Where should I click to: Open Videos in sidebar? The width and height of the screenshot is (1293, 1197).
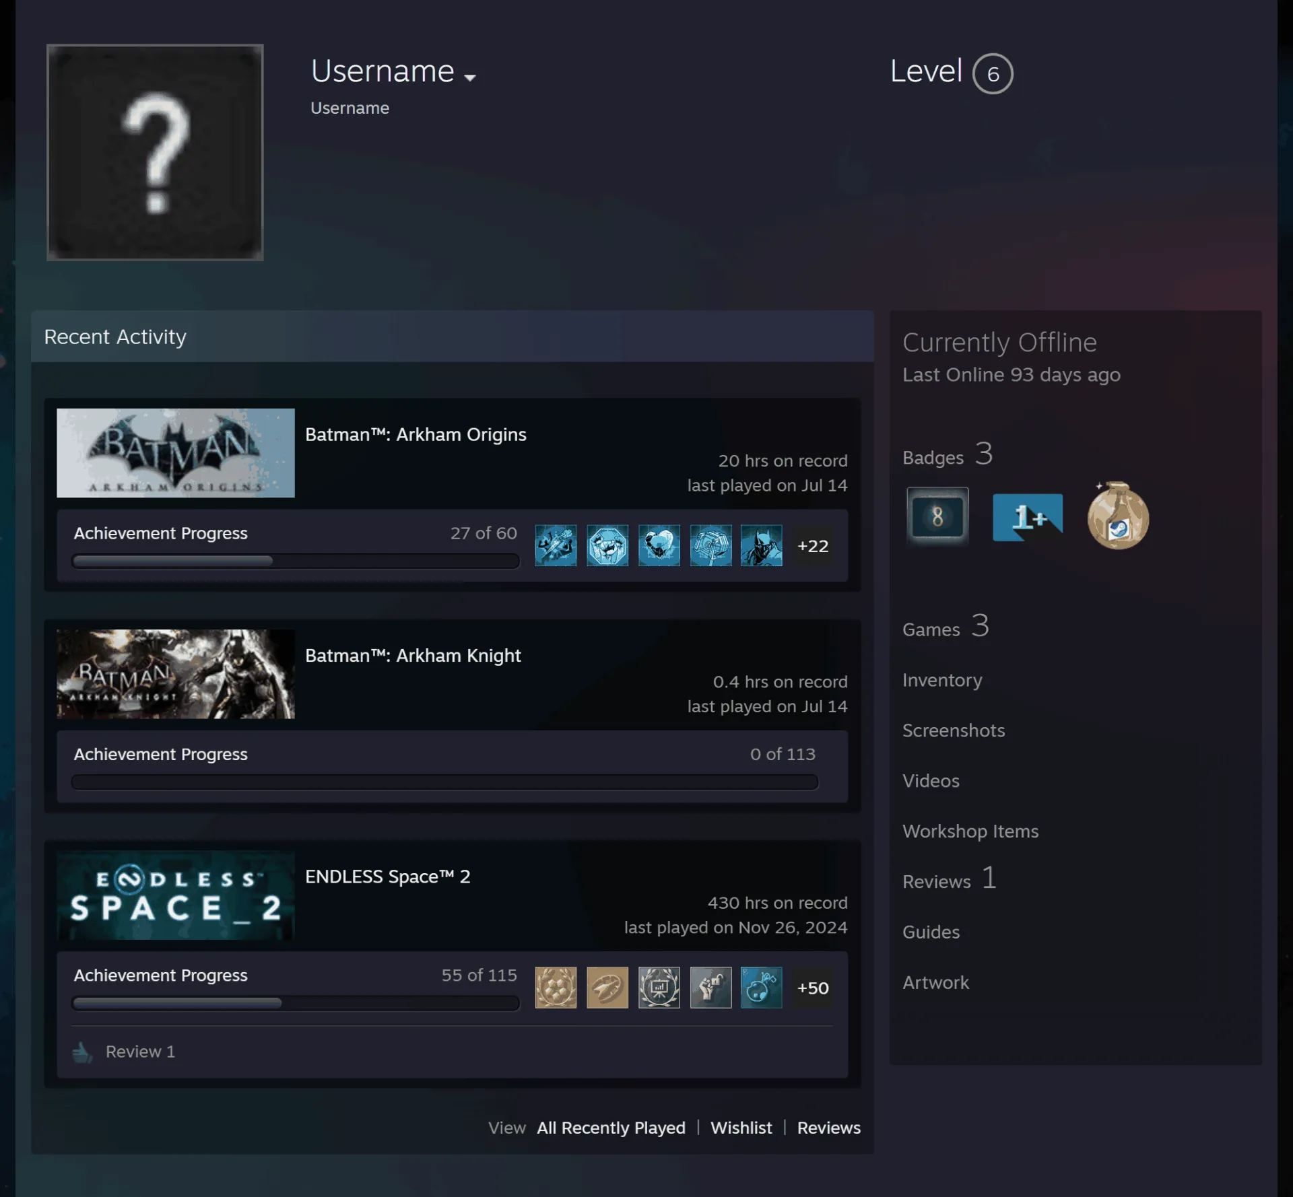[x=931, y=781]
